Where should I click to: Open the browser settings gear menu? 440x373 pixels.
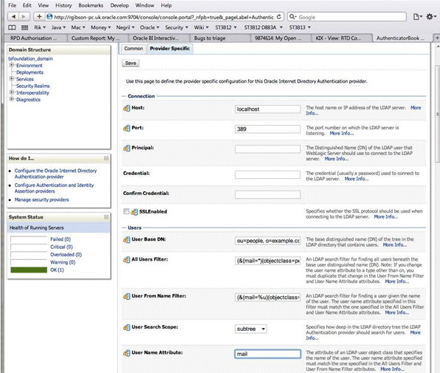(x=431, y=17)
